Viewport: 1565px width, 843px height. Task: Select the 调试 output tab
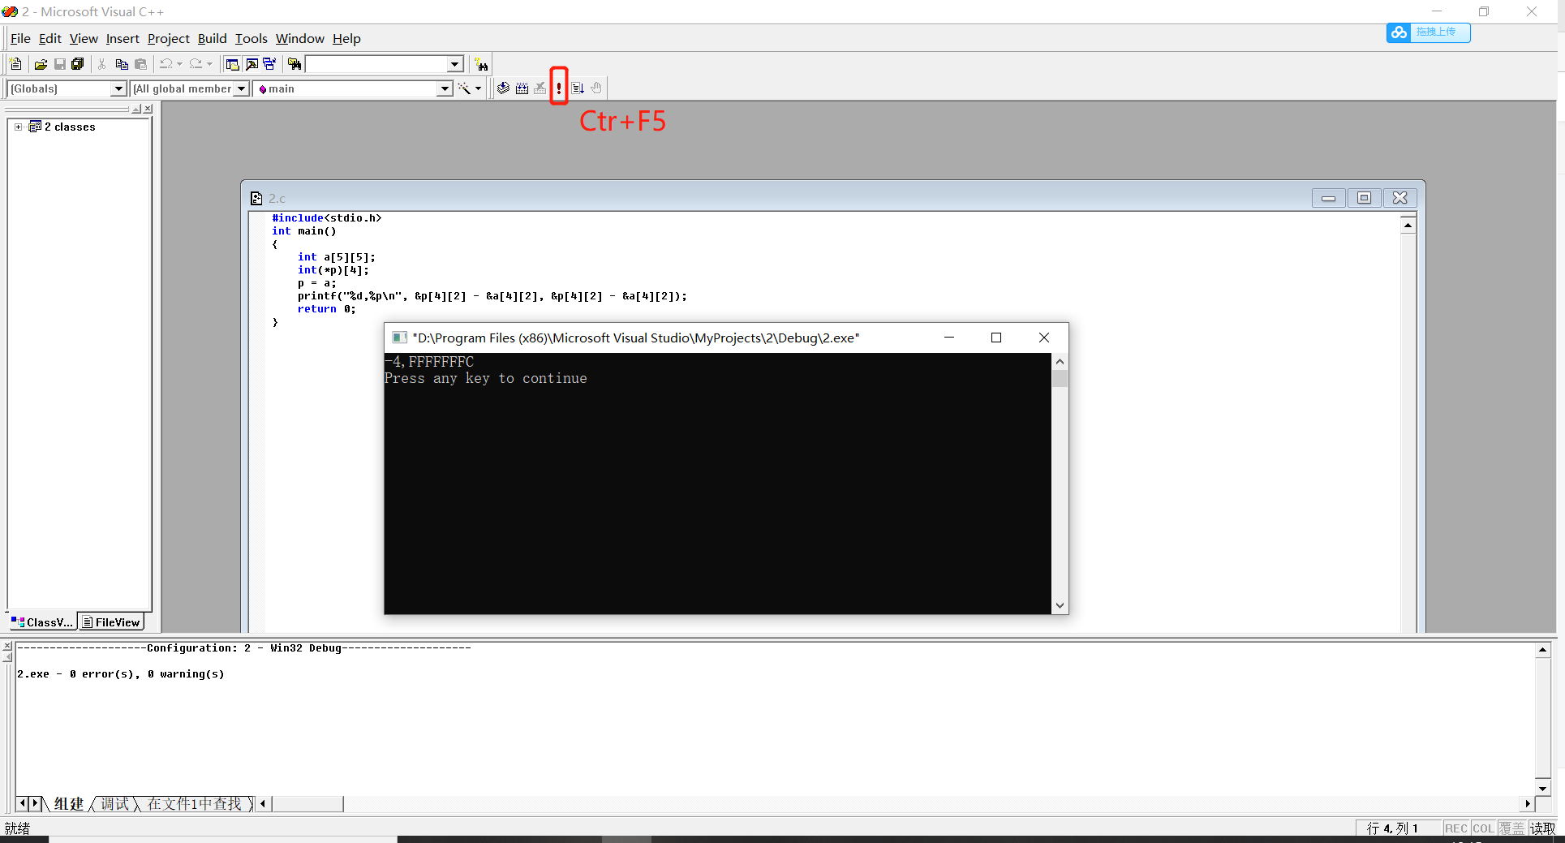114,804
